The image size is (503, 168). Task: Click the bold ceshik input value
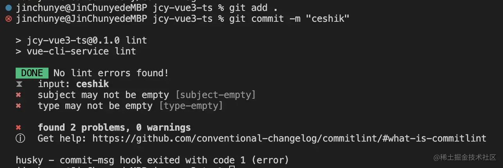[92, 84]
